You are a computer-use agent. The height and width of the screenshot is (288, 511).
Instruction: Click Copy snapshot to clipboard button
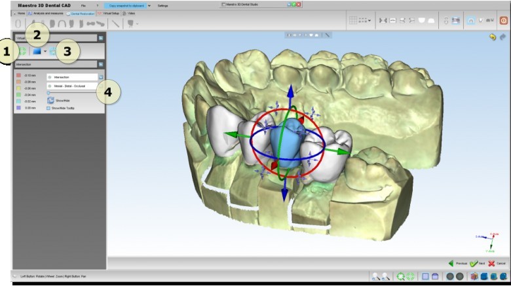[x=126, y=5]
